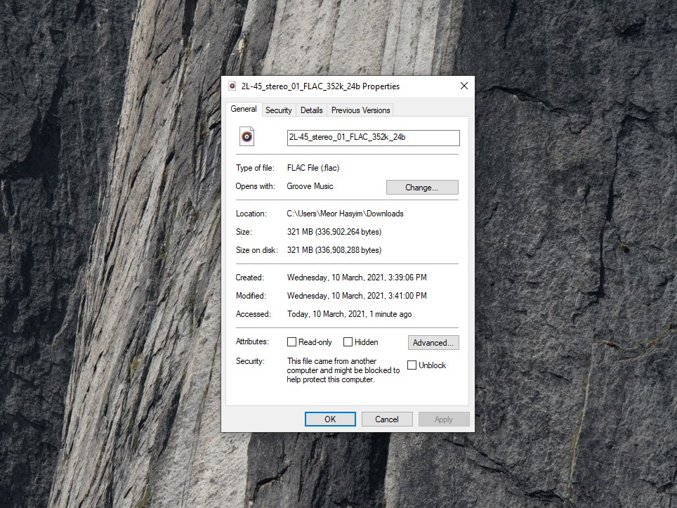Check the Unblock checkbox
677x508 pixels.
[412, 365]
